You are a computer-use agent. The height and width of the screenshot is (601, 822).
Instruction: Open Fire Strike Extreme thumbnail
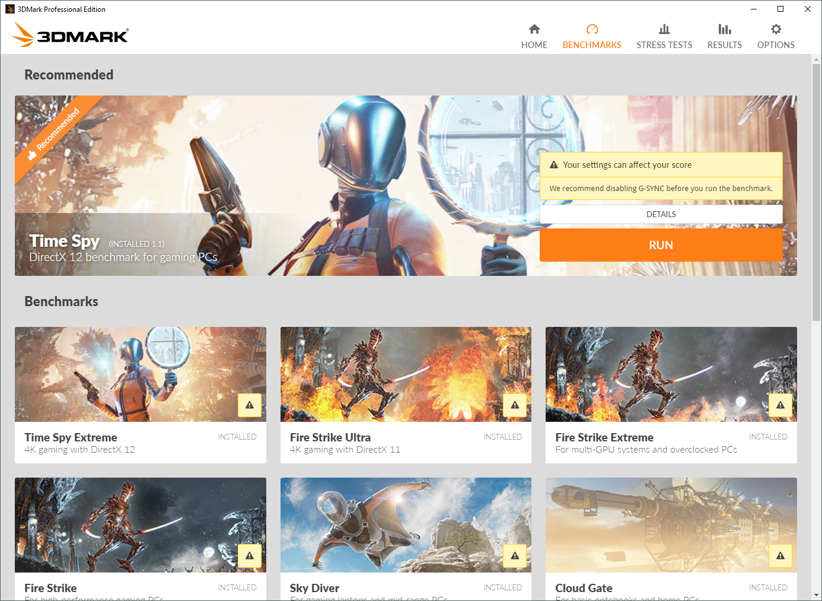(x=671, y=374)
